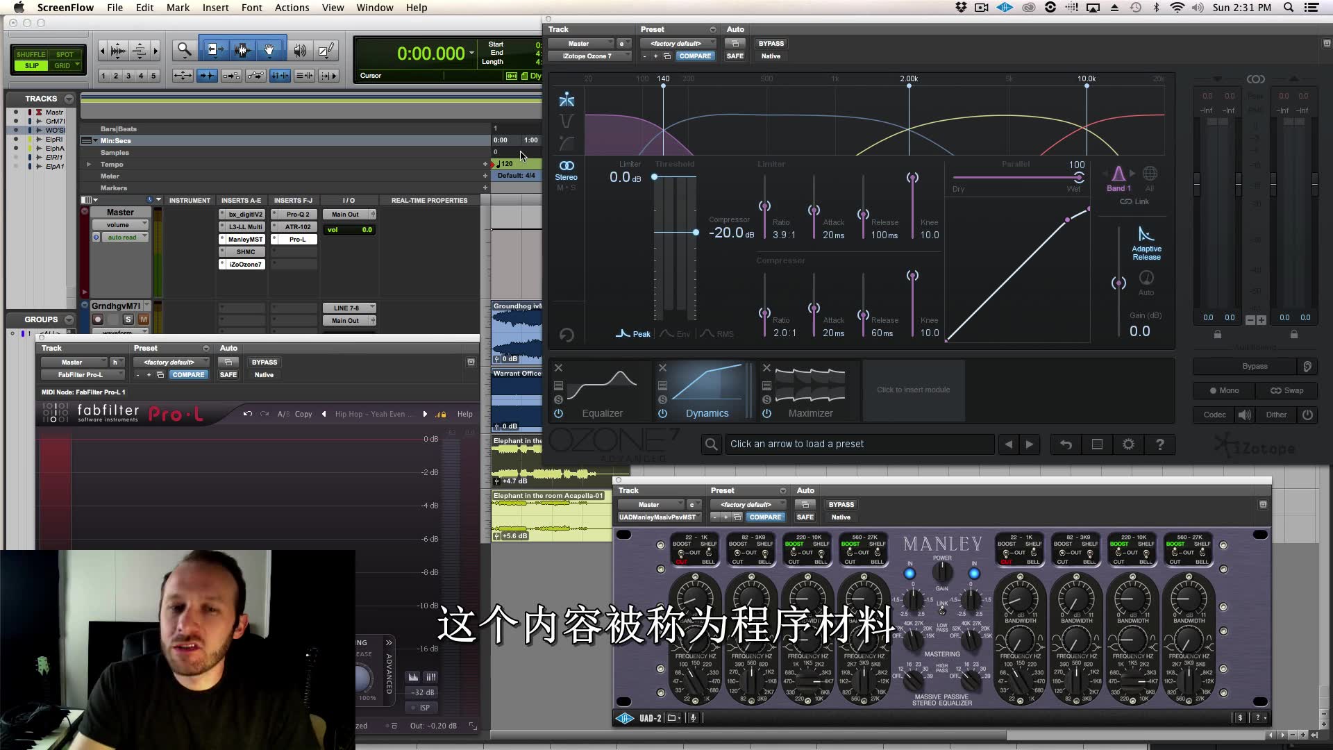Load previous Ozone preset arrow
The width and height of the screenshot is (1333, 750).
(x=1008, y=444)
